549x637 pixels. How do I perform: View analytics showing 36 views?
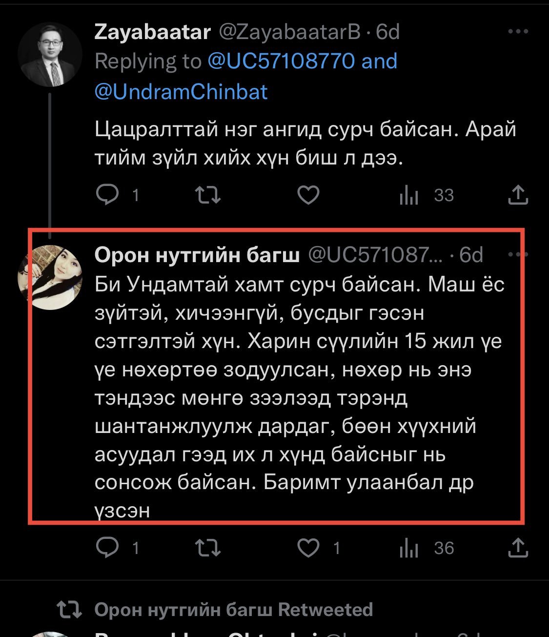coord(409,549)
